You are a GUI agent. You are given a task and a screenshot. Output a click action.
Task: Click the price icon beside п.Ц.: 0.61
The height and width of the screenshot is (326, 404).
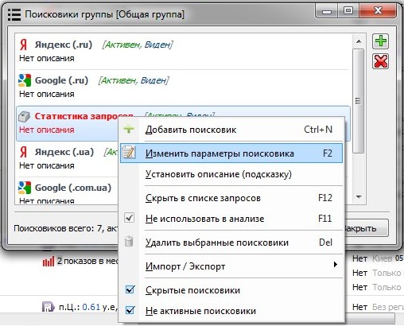48,307
